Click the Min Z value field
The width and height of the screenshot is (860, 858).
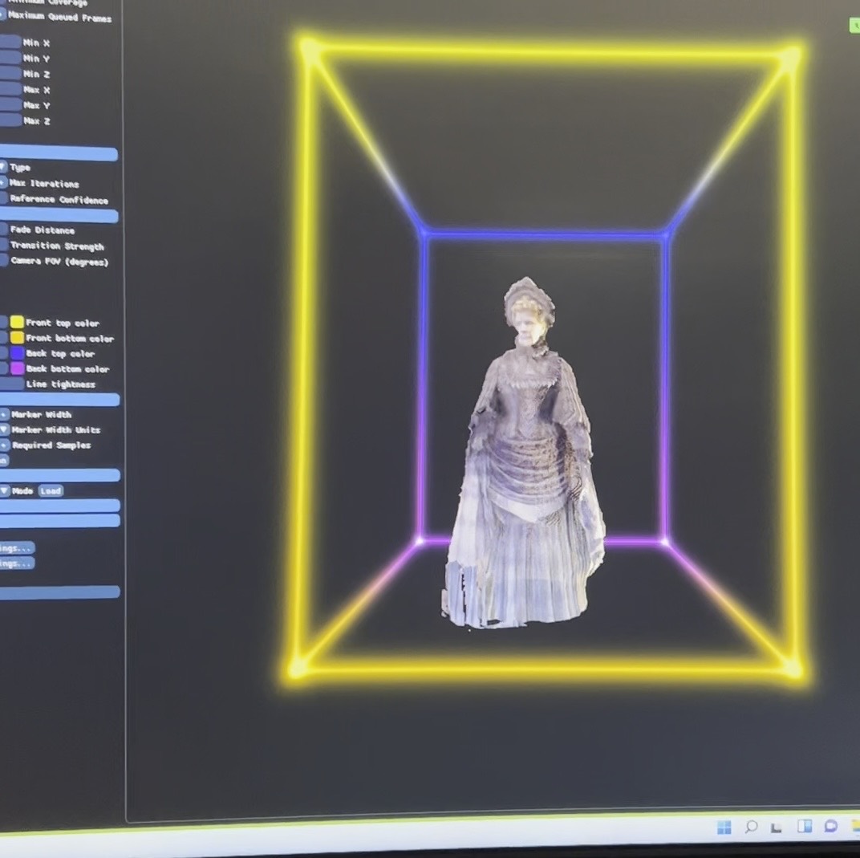pos(10,73)
